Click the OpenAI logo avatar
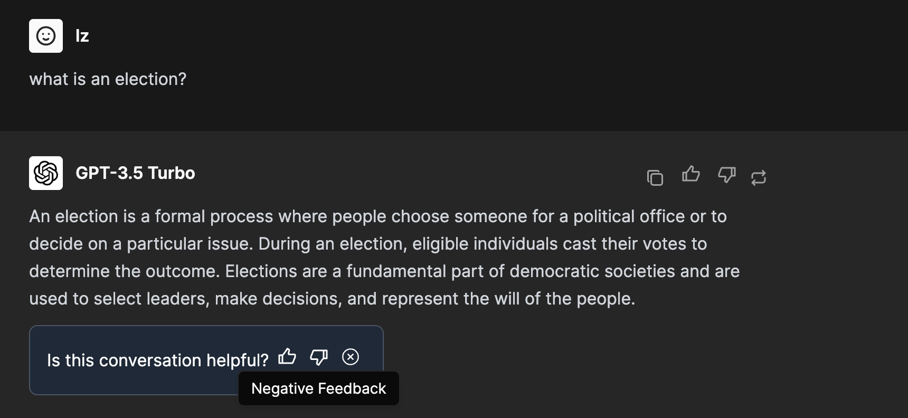The image size is (908, 418). 46,173
